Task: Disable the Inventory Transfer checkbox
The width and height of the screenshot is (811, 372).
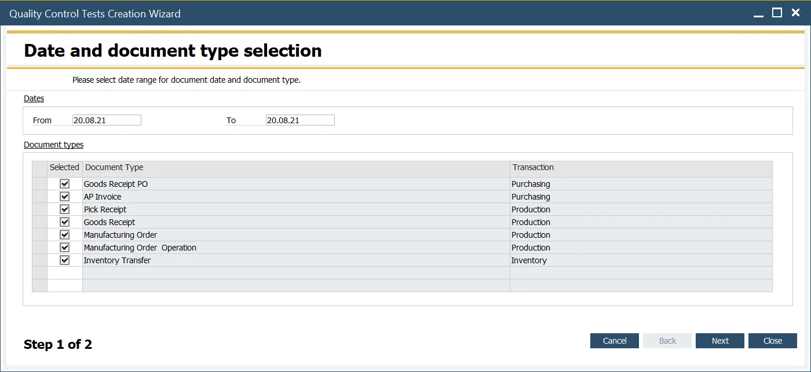Action: [x=64, y=260]
